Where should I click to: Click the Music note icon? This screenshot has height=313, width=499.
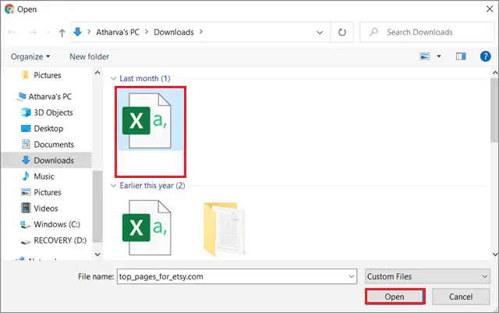[26, 176]
